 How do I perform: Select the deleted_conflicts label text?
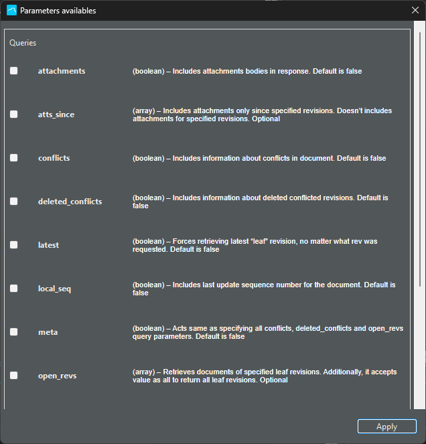[70, 202]
